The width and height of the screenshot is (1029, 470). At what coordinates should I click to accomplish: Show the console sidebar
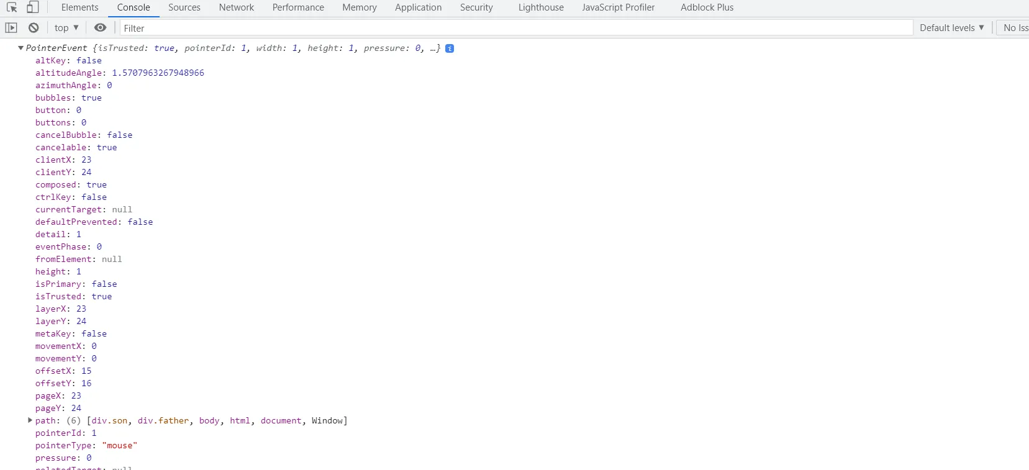click(11, 28)
